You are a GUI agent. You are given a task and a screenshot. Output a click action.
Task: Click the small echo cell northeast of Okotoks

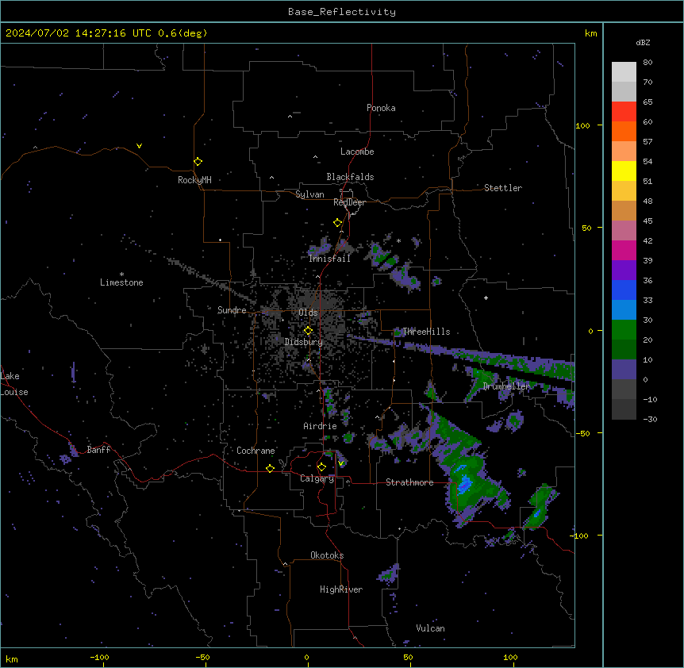pos(390,573)
